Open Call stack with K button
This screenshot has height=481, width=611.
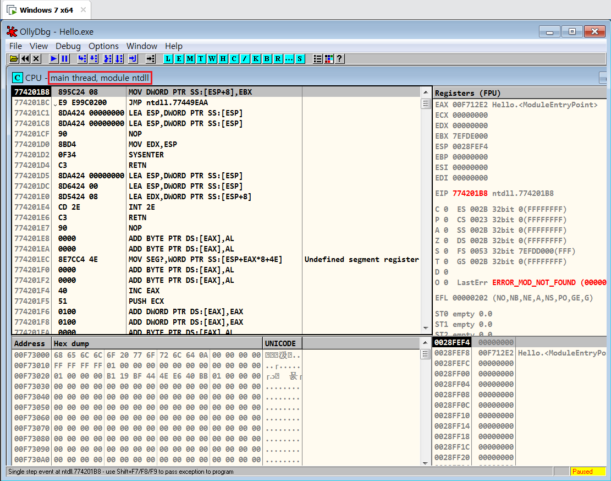256,59
